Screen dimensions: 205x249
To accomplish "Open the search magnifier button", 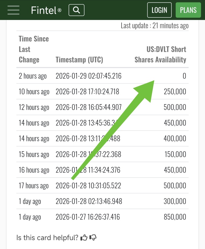I will tap(76, 10).
